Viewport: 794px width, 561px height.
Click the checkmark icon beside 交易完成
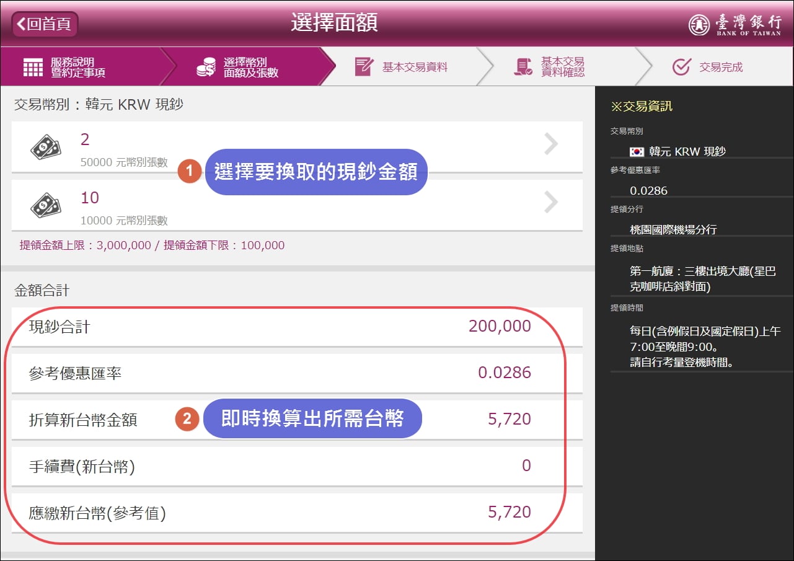tap(681, 67)
